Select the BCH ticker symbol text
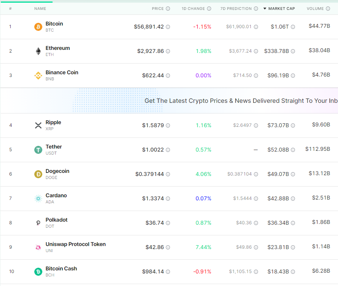This screenshot has height=286, width=338. pyautogui.click(x=50, y=275)
